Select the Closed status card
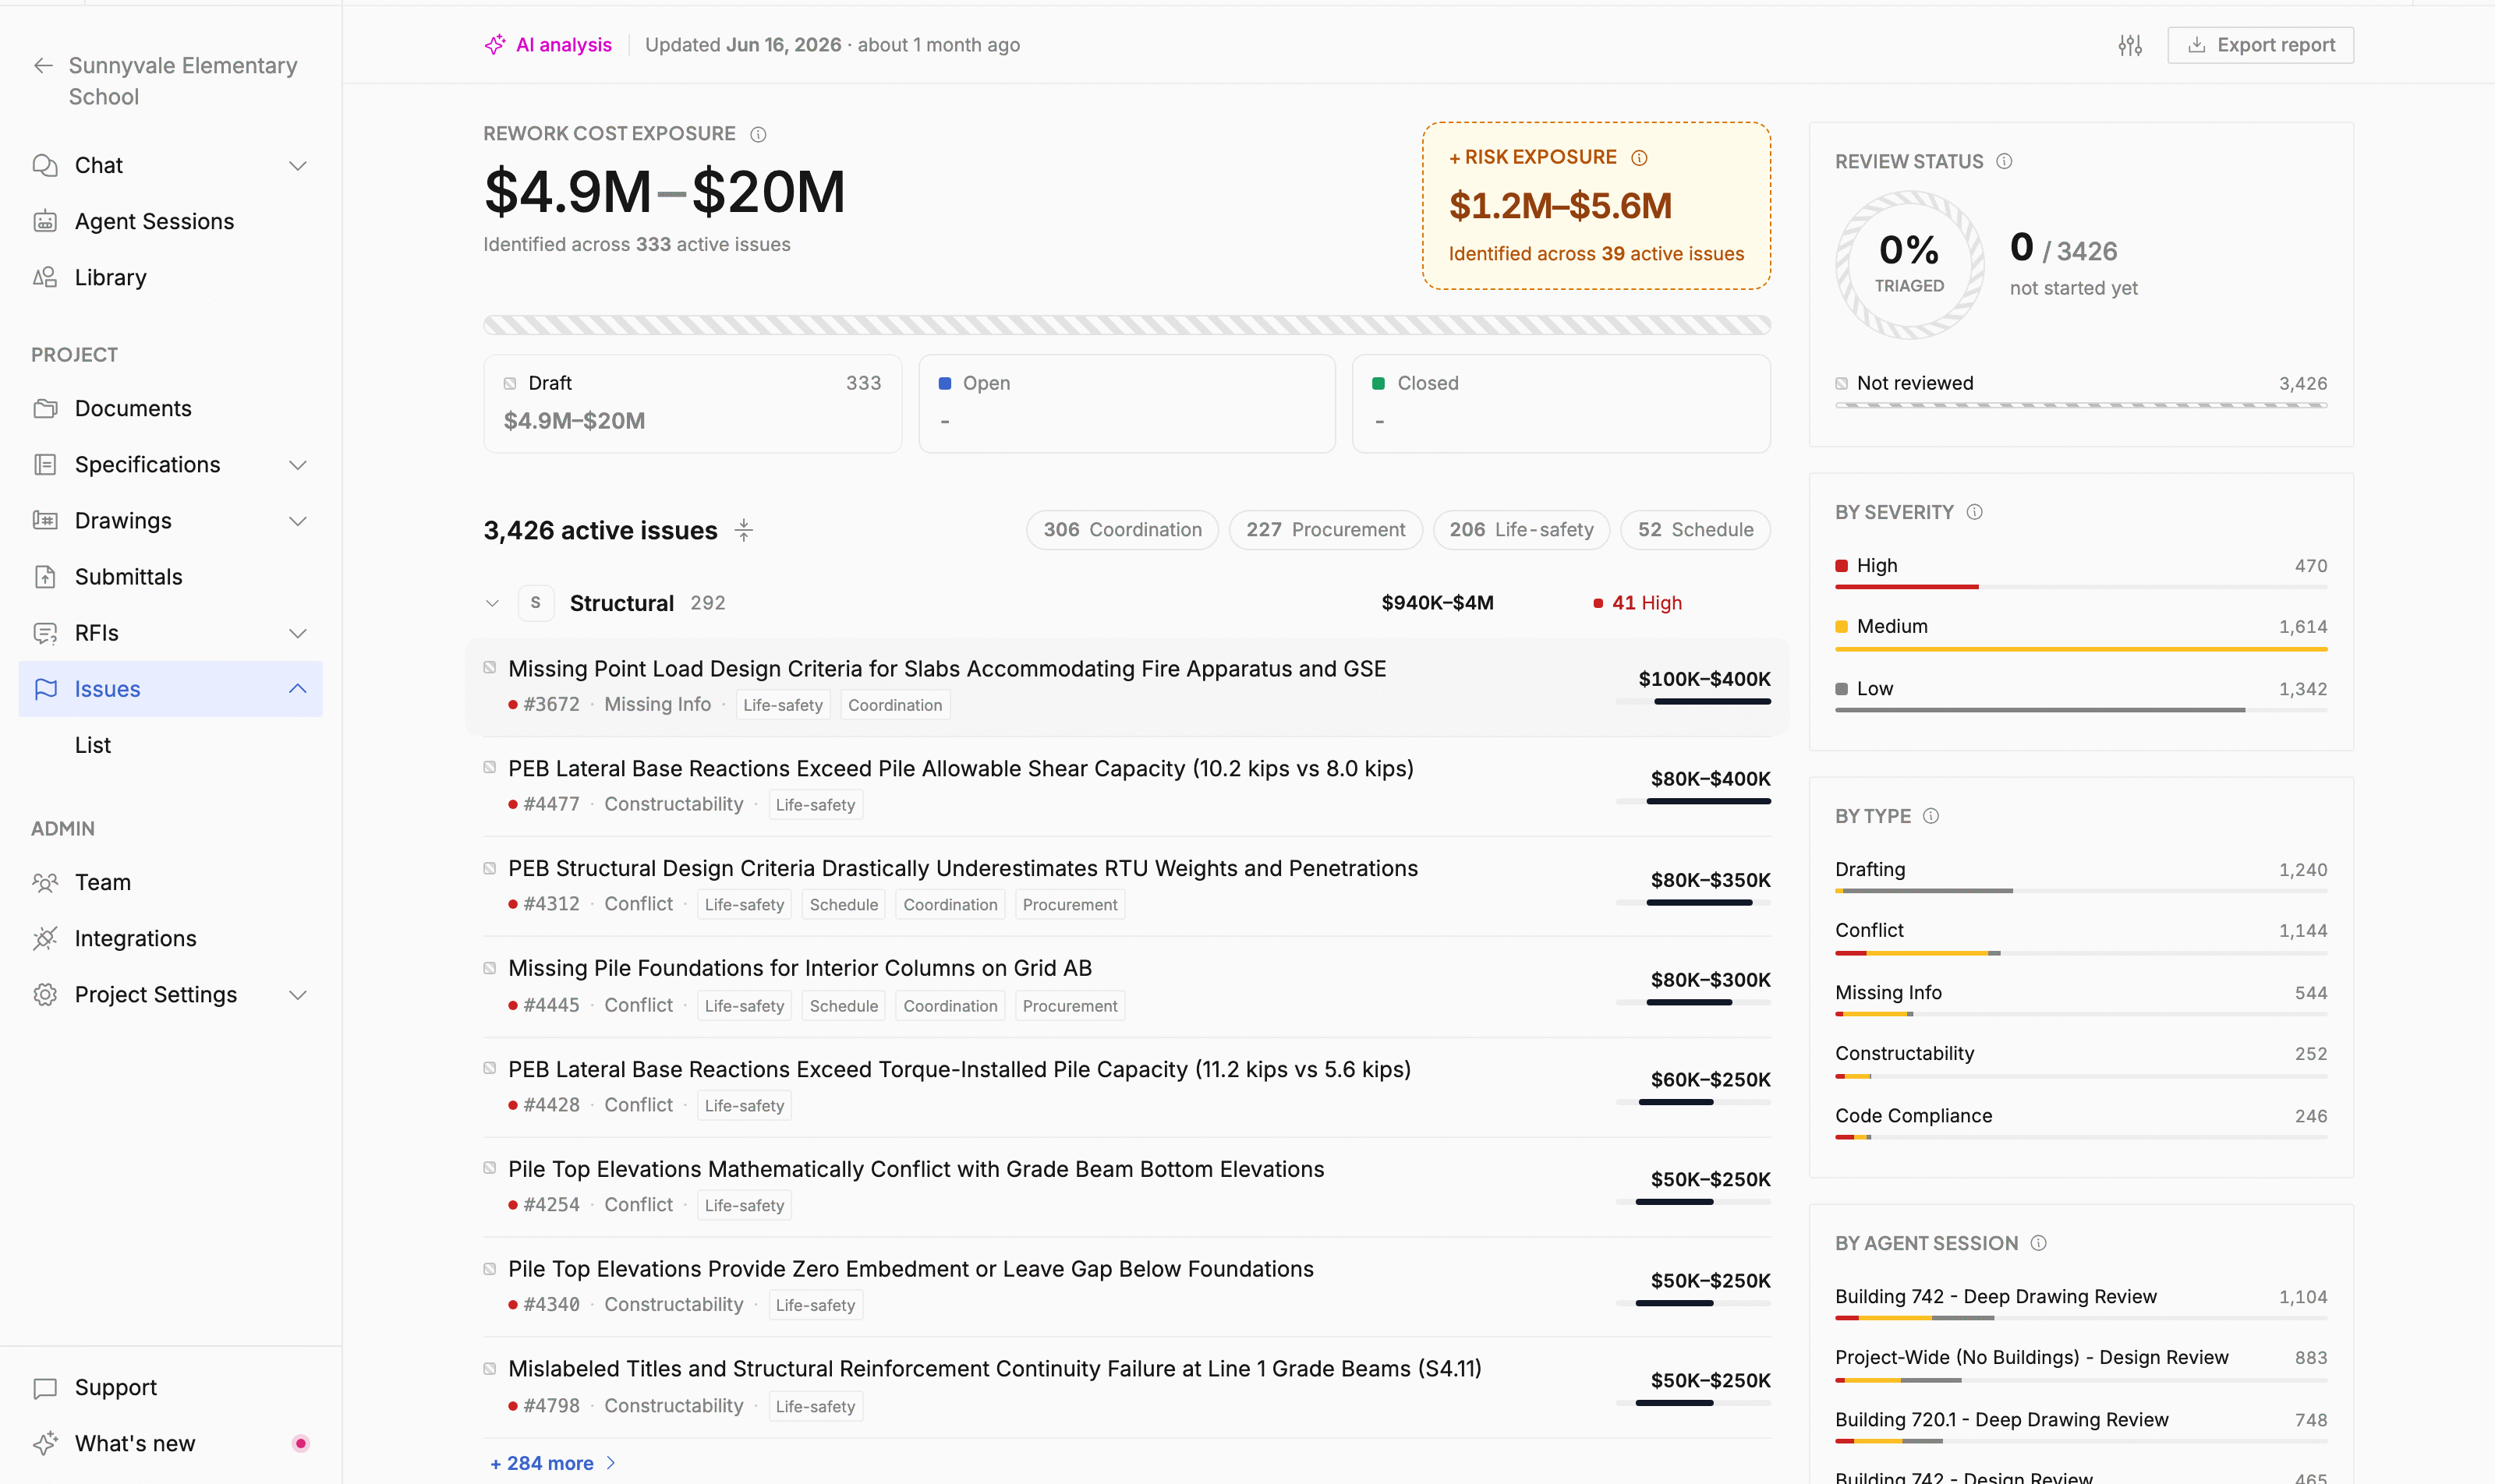The width and height of the screenshot is (2495, 1484). (x=1561, y=403)
